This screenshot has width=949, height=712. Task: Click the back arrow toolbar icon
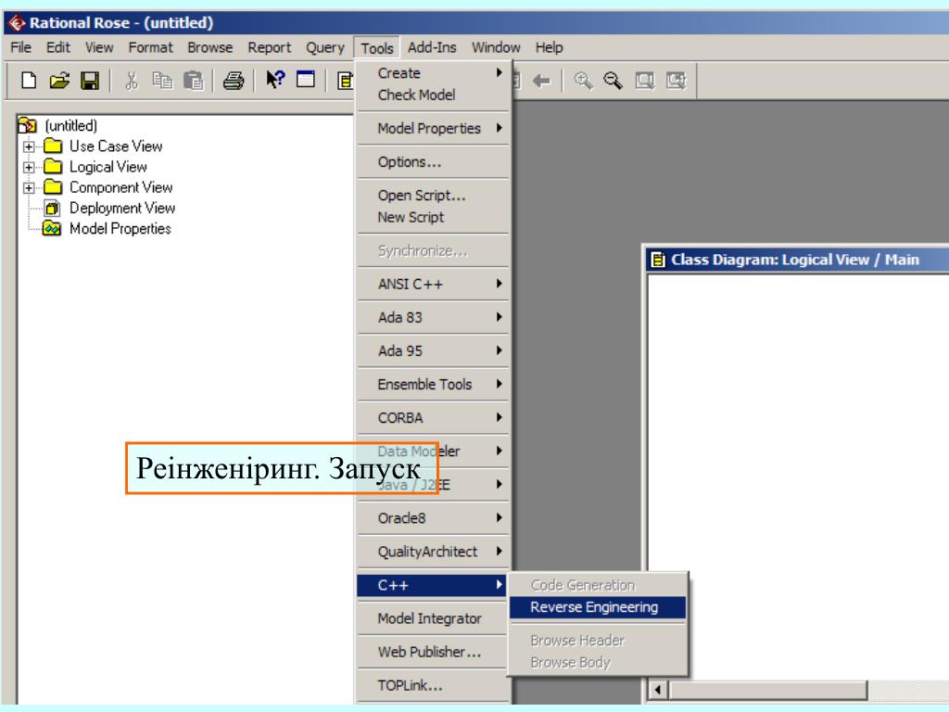click(541, 81)
